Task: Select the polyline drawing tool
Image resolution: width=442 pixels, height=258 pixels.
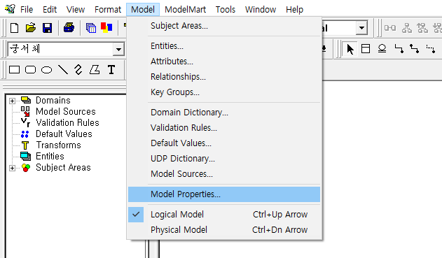Action: point(78,69)
